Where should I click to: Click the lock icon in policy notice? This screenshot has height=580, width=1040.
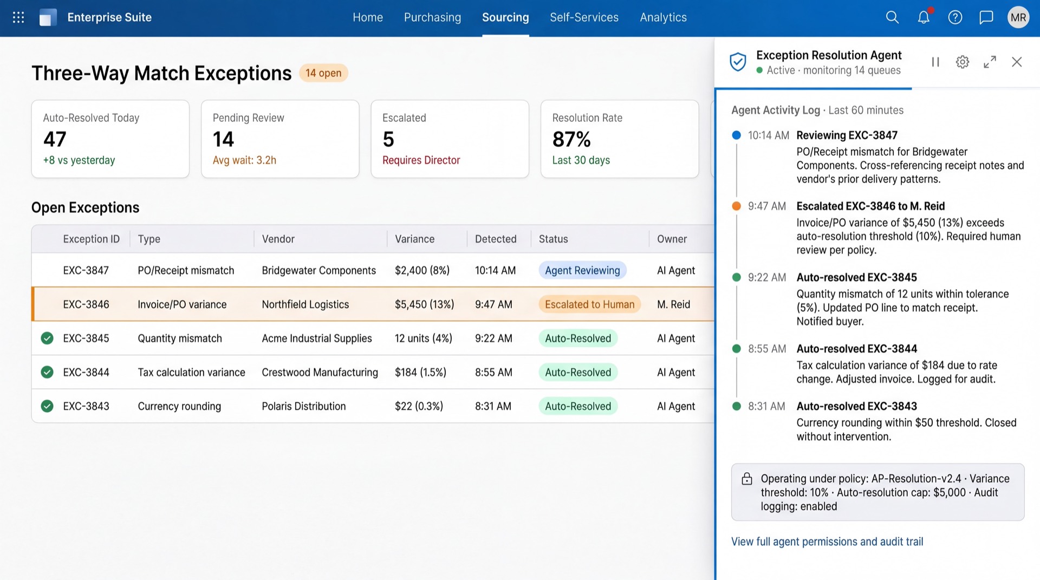747,479
